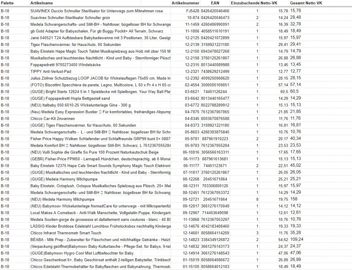This screenshot has height=270, width=352.
Task: Click article number 12-14914
Action: (x=191, y=253)
